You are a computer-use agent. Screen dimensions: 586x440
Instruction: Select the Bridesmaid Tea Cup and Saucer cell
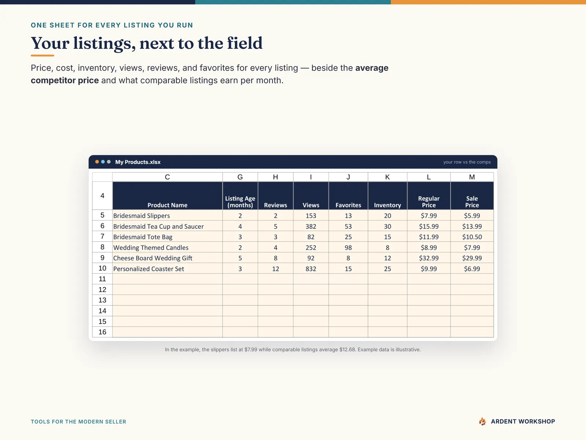(167, 226)
